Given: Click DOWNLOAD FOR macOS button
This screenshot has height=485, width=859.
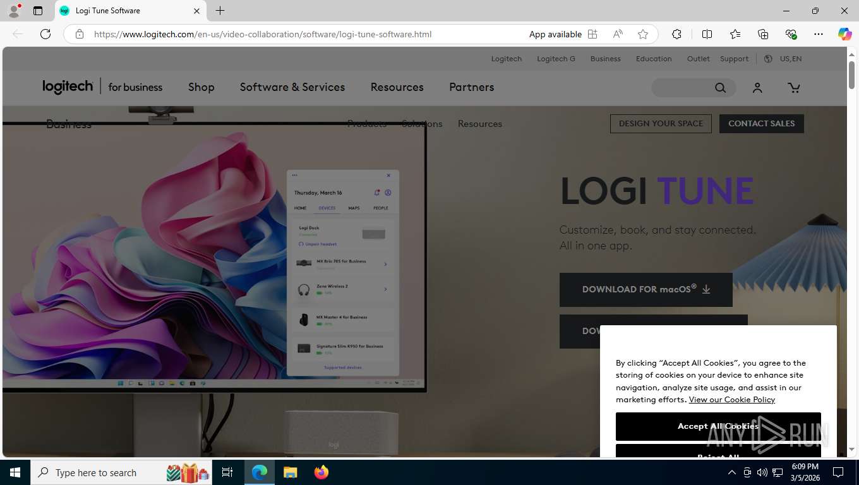Looking at the screenshot, I should click(x=646, y=289).
